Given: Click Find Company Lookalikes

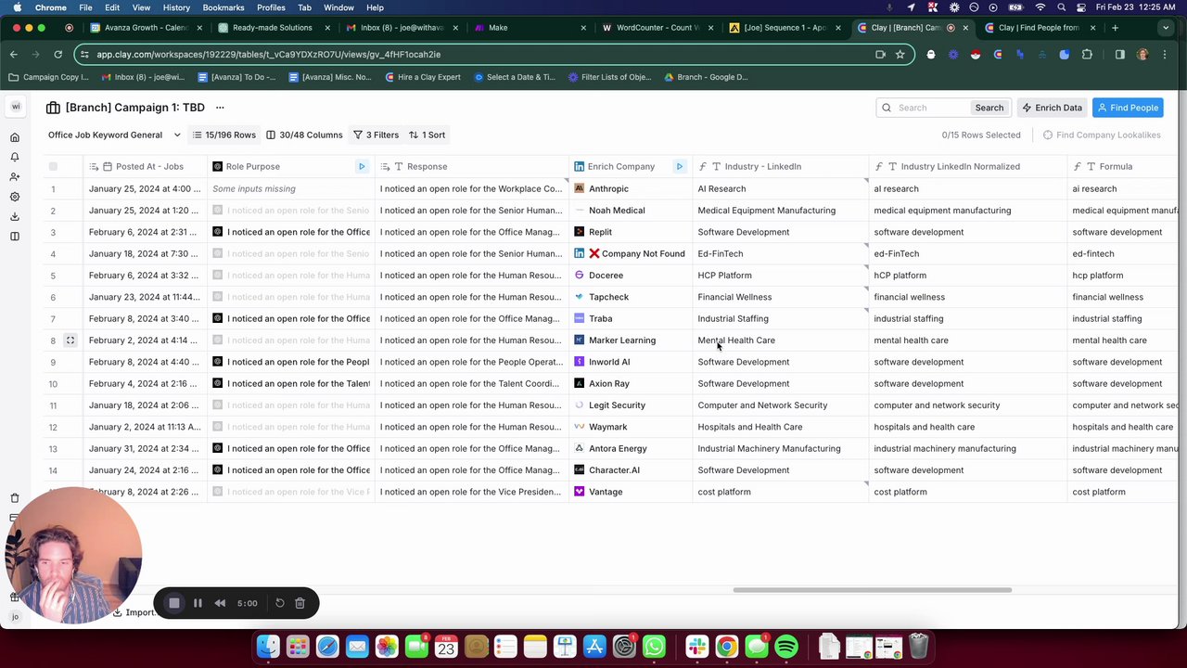Looking at the screenshot, I should pos(1102,135).
